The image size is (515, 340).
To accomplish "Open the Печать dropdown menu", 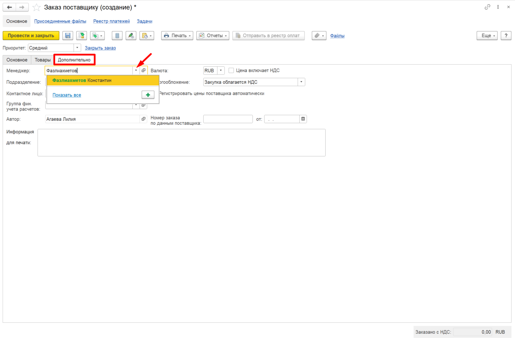I will tap(177, 35).
